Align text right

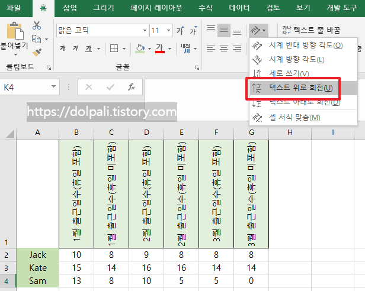[x=237, y=48]
